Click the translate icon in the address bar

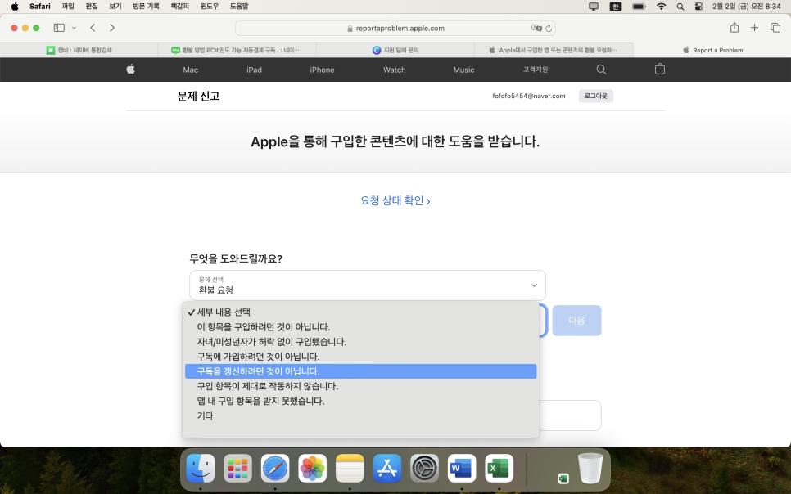pos(536,29)
